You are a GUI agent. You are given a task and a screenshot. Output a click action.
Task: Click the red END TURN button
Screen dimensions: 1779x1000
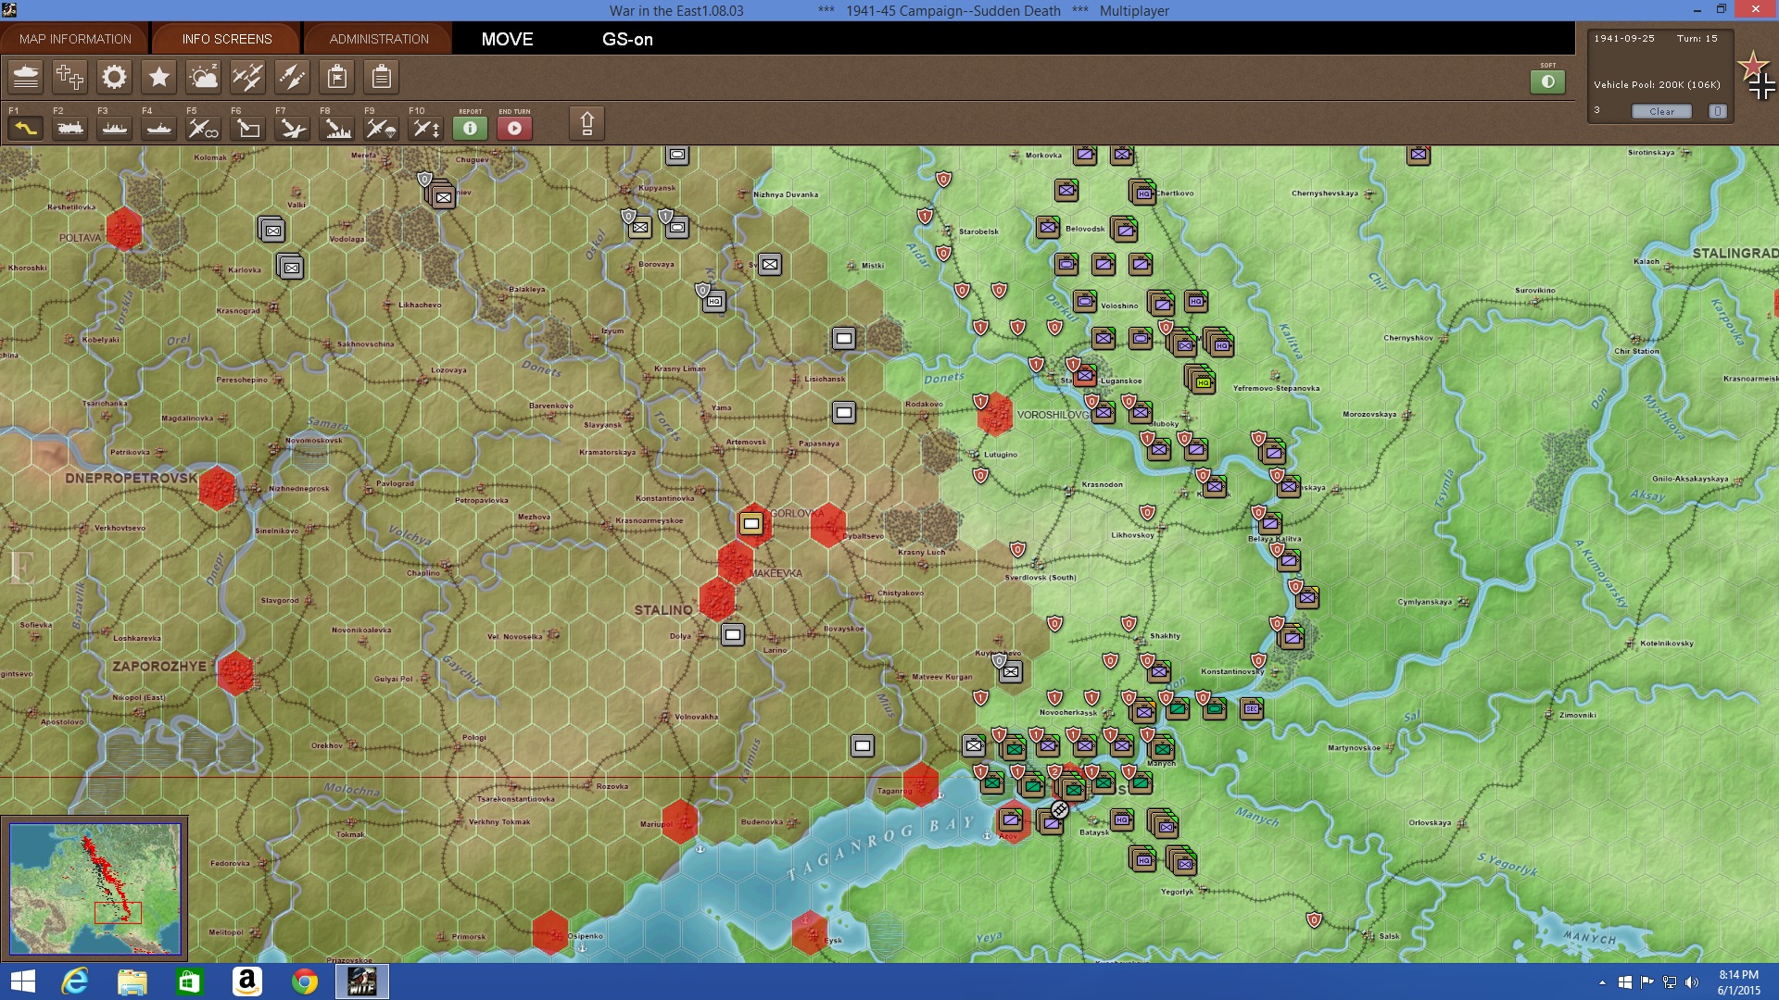pos(514,128)
